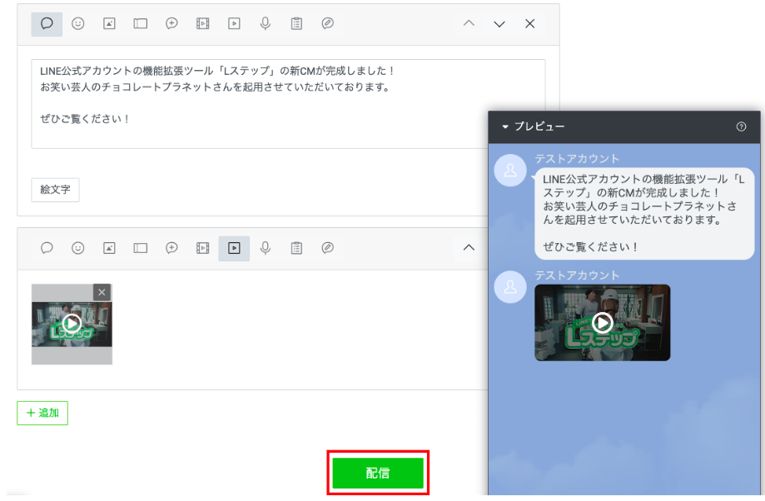Select the sticker icon in the message toolbar

[x=78, y=24]
